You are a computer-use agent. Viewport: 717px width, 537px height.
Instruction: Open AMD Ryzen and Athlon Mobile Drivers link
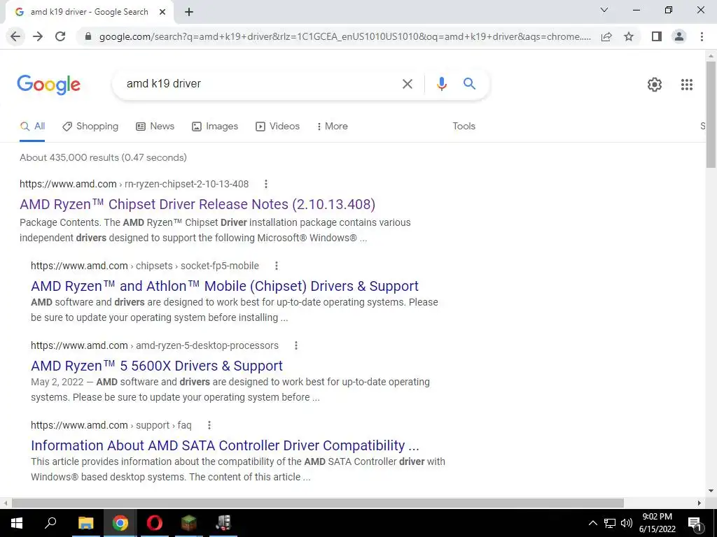pyautogui.click(x=225, y=286)
